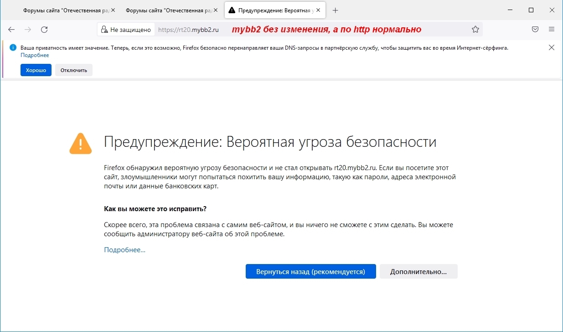This screenshot has width=563, height=332.
Task: Dismiss the DNS privacy notification bar
Action: click(552, 47)
